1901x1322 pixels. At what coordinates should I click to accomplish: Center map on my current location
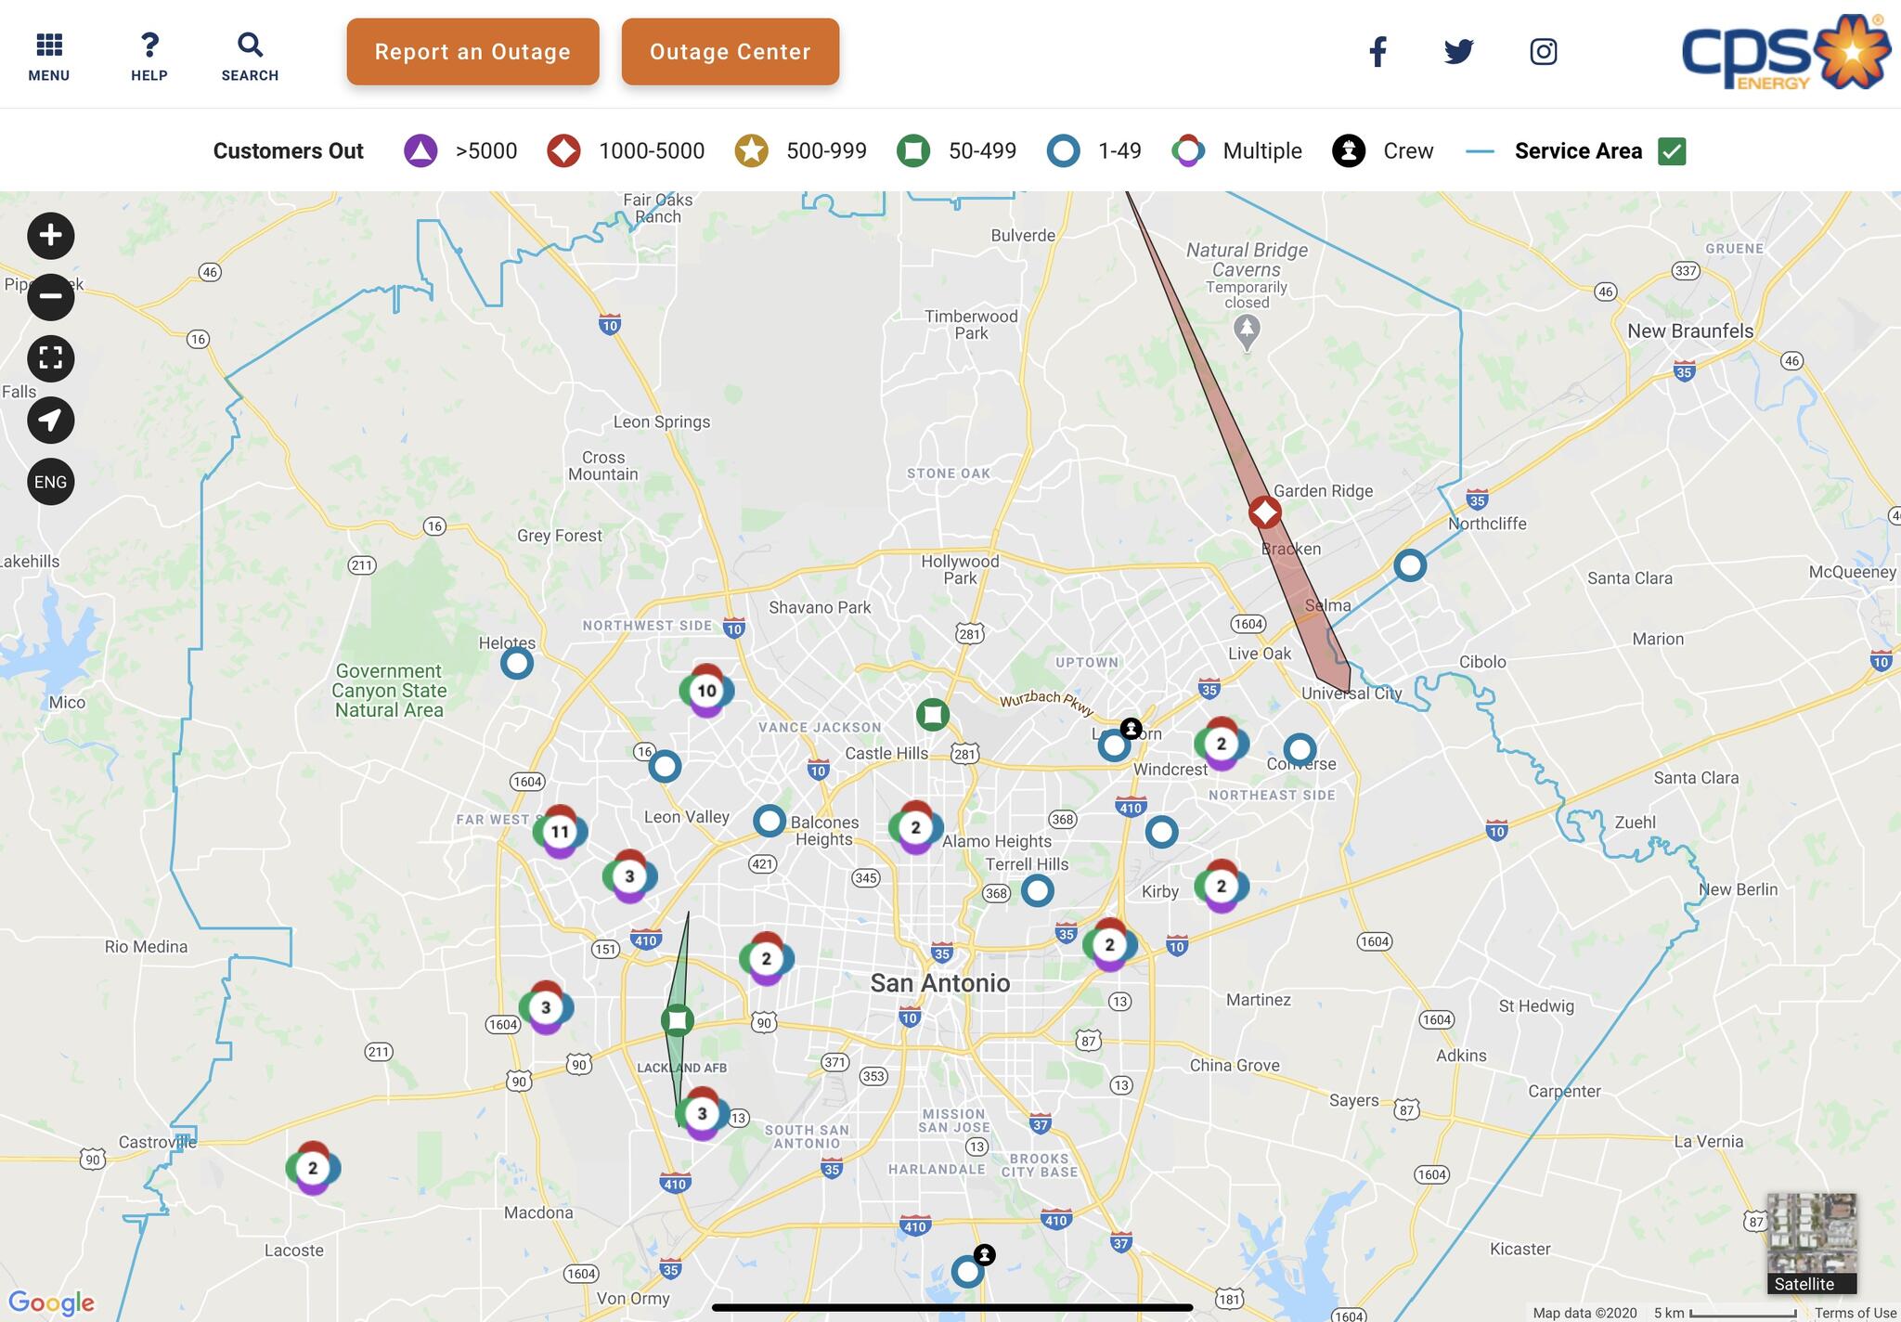[50, 420]
